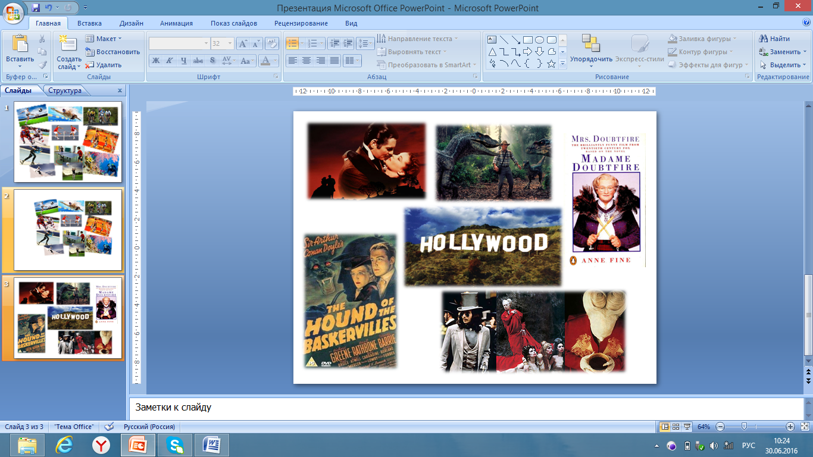The image size is (813, 457).
Task: Justify text alignment button
Action: pos(334,61)
